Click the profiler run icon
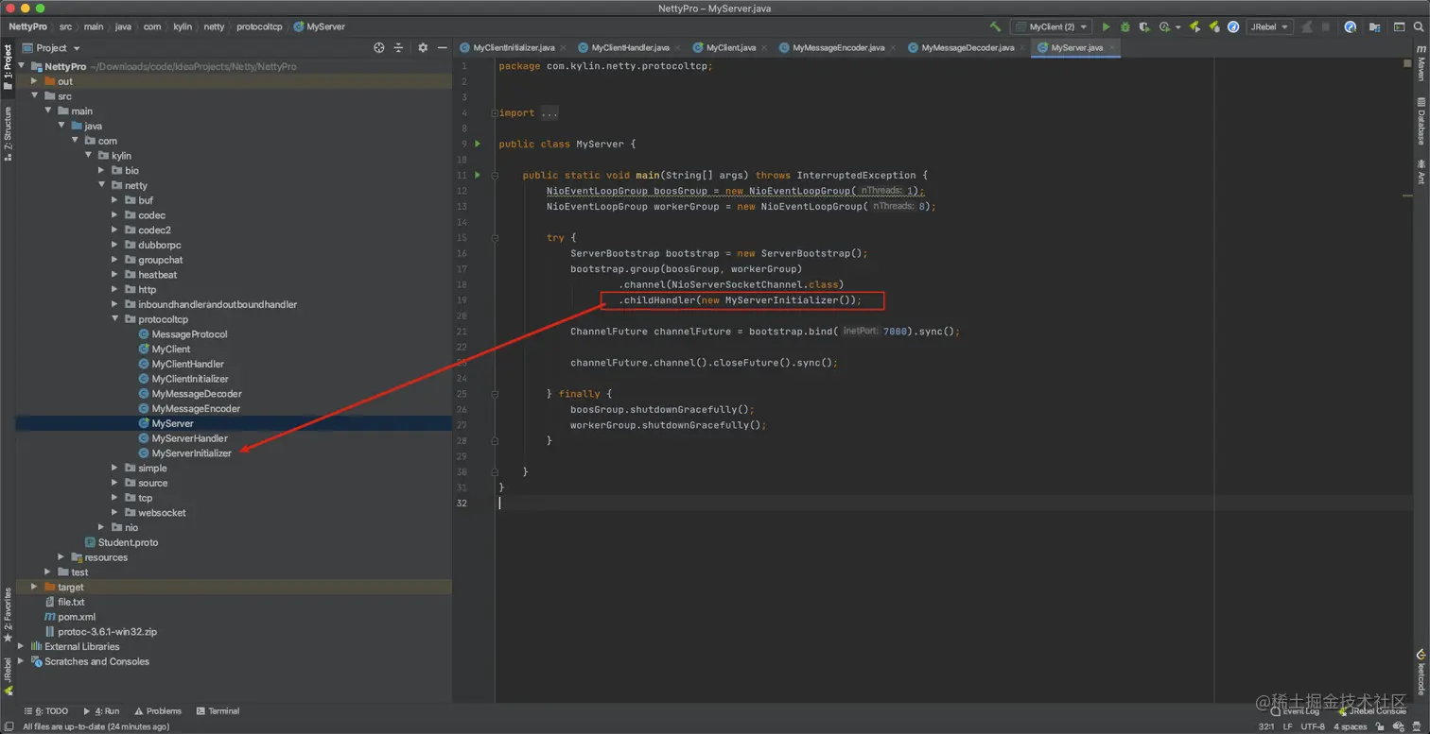Image resolution: width=1430 pixels, height=734 pixels. click(1167, 26)
